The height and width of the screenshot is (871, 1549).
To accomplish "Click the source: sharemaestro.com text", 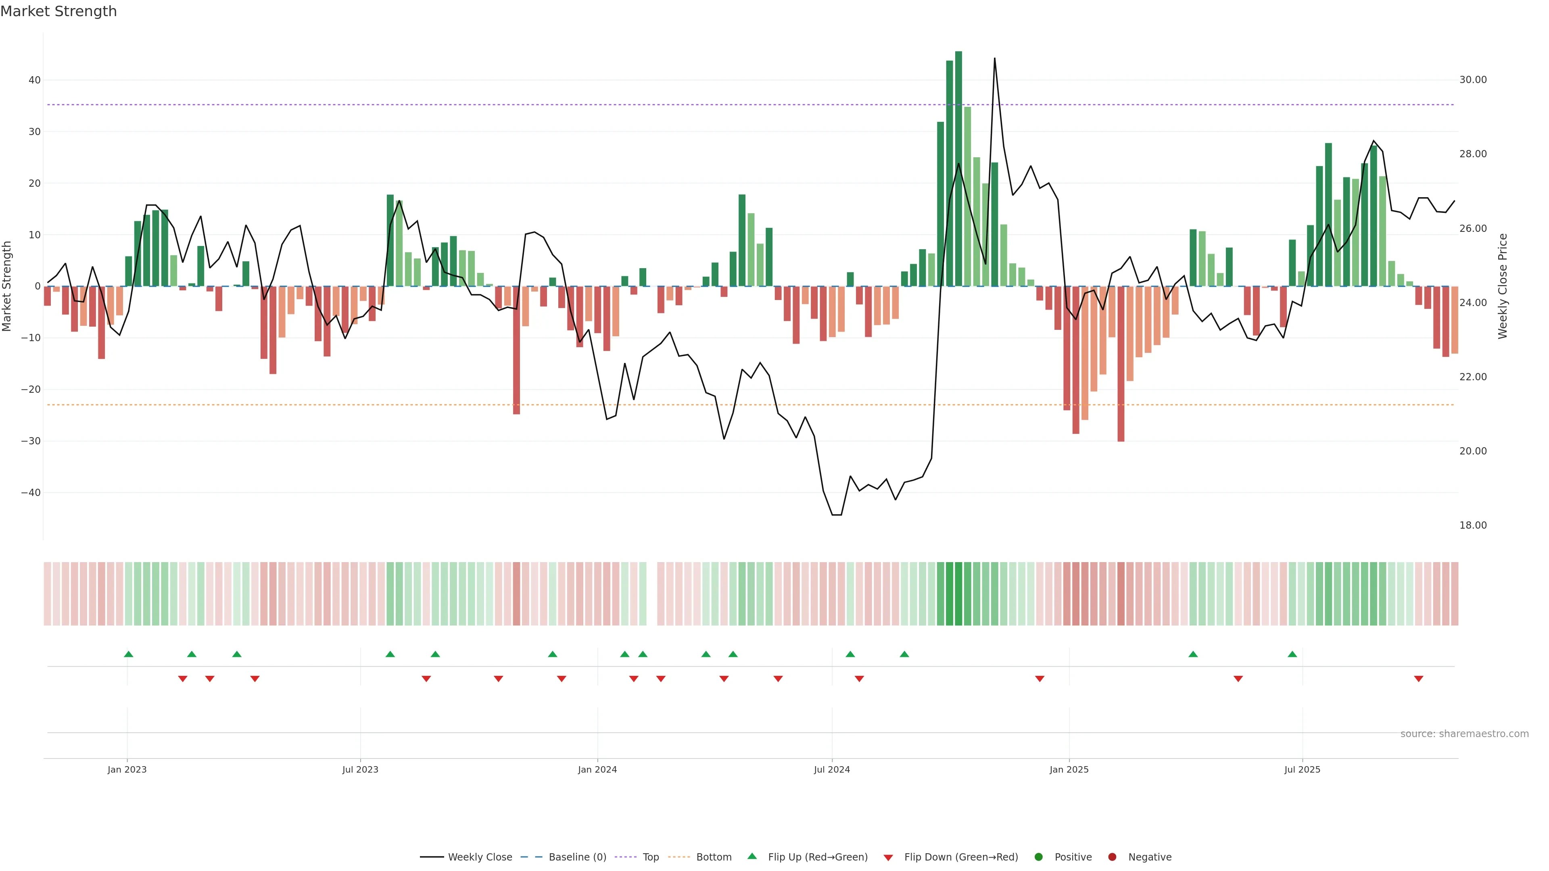I will pos(1464,734).
